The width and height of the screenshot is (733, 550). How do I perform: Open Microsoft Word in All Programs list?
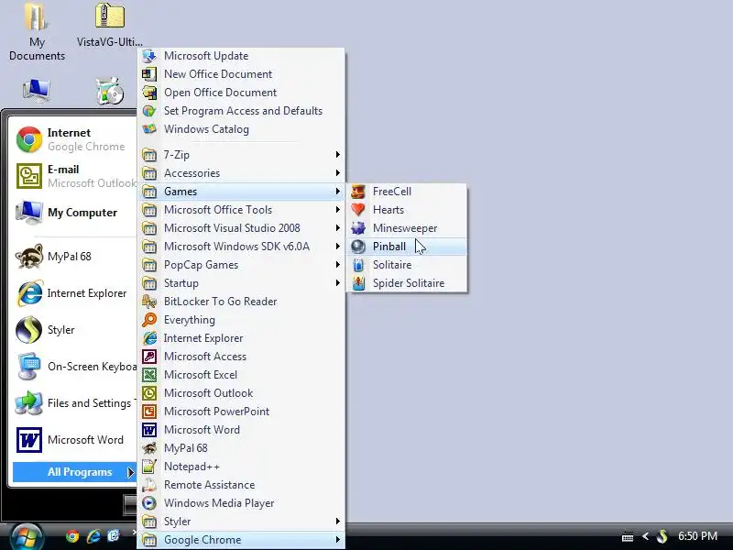pyautogui.click(x=242, y=430)
